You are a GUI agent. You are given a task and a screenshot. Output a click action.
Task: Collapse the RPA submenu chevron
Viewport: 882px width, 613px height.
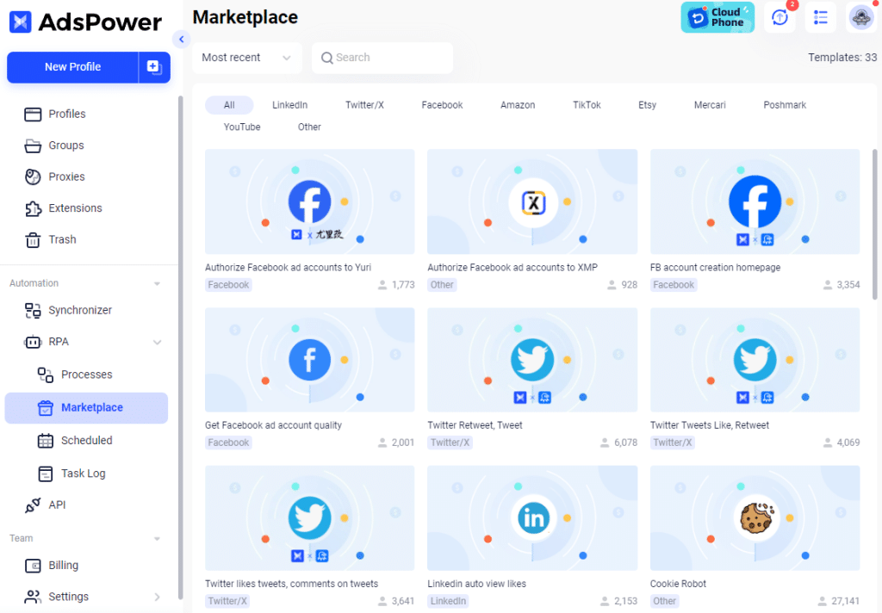(x=158, y=342)
